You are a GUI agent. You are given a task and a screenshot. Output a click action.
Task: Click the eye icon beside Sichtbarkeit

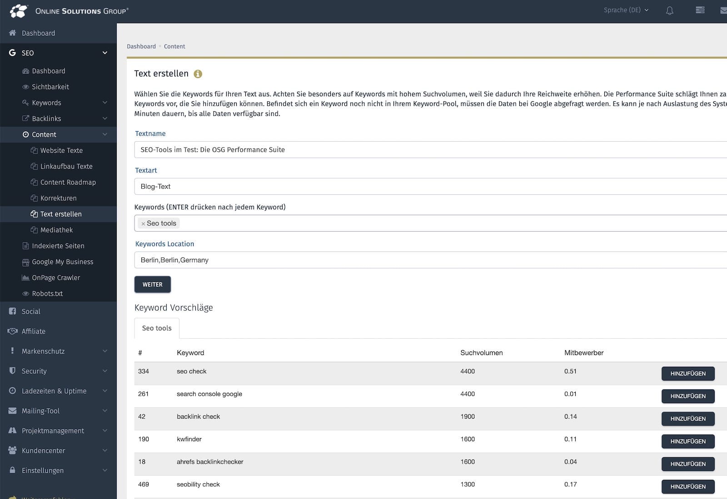point(25,87)
